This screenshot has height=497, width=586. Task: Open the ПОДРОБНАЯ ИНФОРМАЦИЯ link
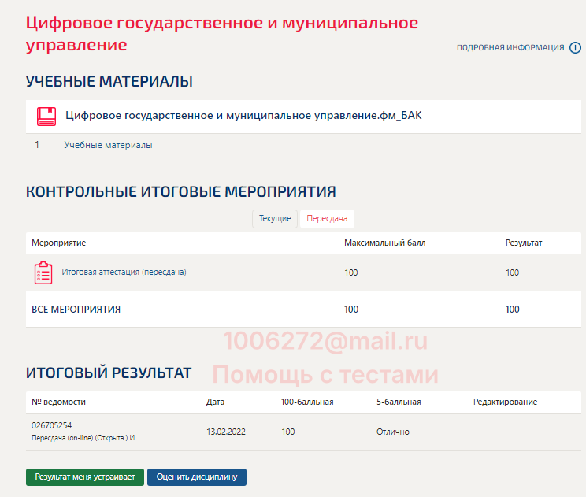tap(510, 48)
